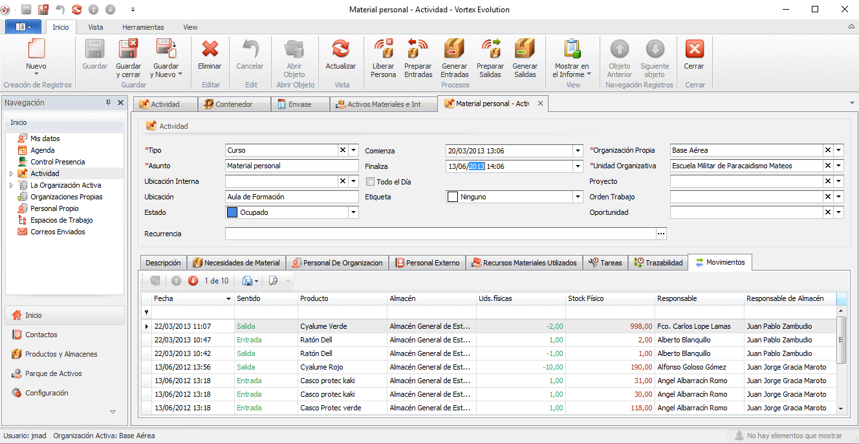The width and height of the screenshot is (859, 444).
Task: Click the Guardar y Nuevo ribbon icon
Action: (x=166, y=50)
